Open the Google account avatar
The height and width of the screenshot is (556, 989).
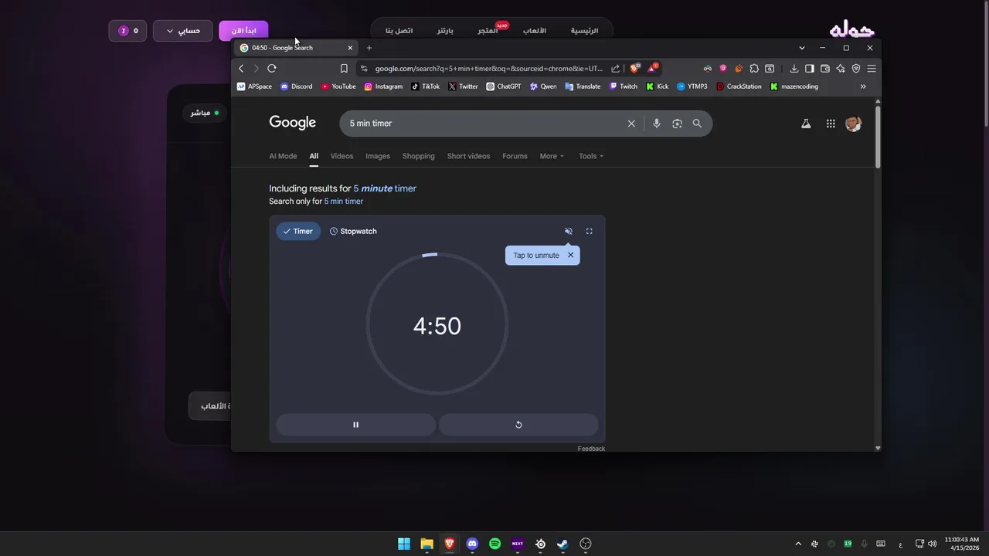tap(854, 124)
